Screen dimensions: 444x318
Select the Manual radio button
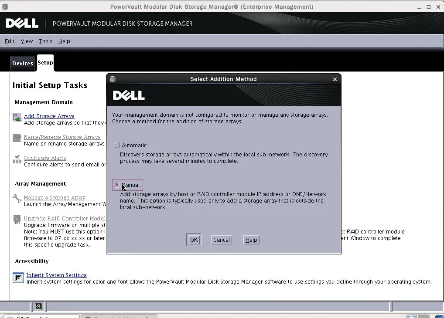(116, 185)
